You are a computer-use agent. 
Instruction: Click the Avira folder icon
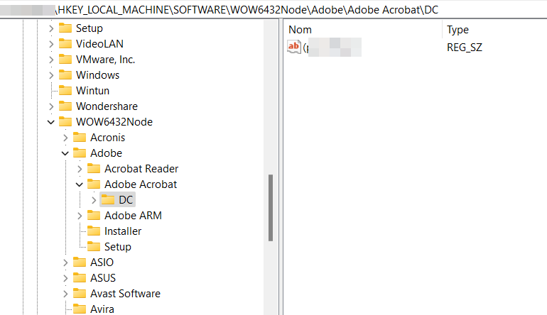click(x=80, y=309)
